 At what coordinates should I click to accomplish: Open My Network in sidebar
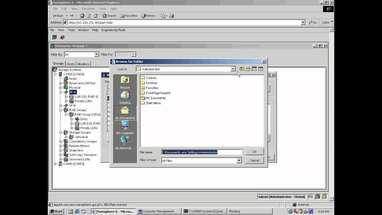click(125, 143)
